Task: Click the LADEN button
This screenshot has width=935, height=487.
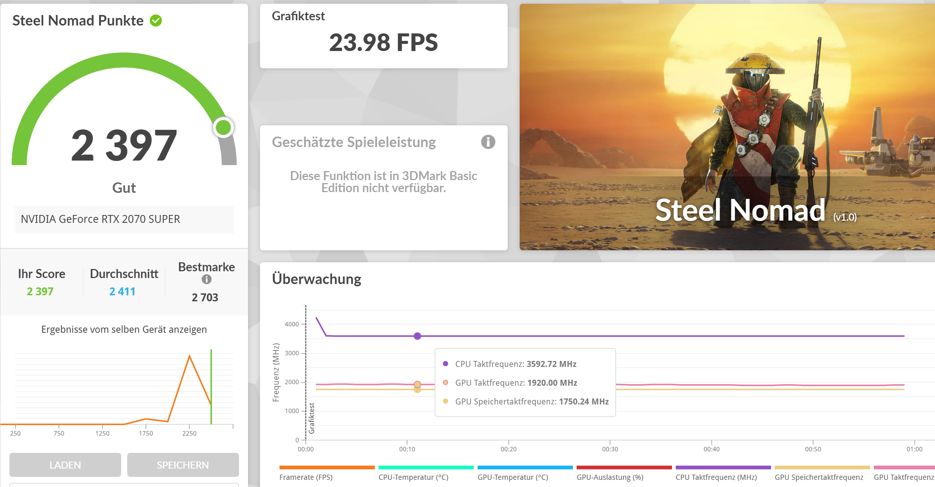Action: point(65,464)
